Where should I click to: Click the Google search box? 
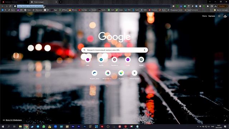(x=114, y=50)
